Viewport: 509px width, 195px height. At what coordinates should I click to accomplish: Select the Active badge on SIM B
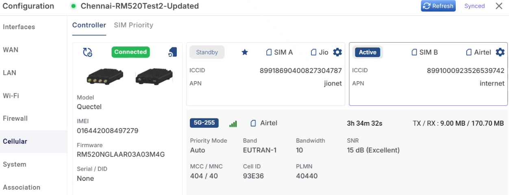point(368,52)
